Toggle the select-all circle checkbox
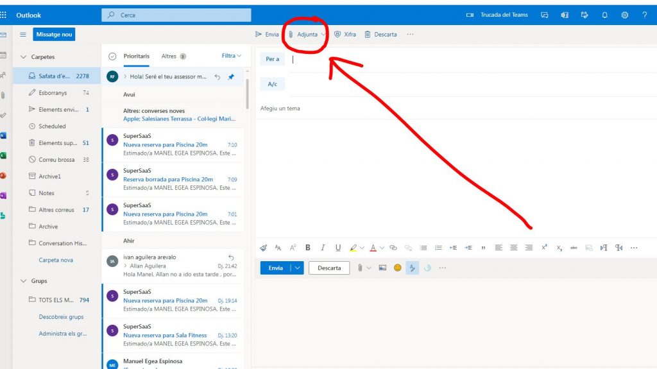 tap(112, 56)
